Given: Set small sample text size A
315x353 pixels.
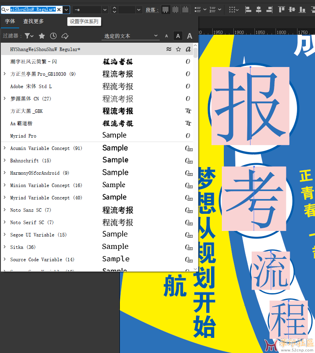Looking at the screenshot, I should (x=166, y=36).
